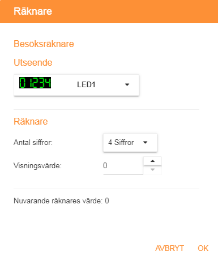Increase Visningsvärde with the up arrow
Screen dimensions: 218x260
[x=152, y=161]
